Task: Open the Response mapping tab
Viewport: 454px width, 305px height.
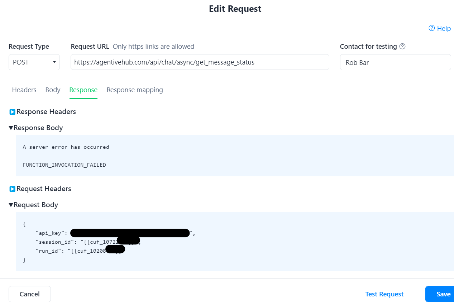Action: tap(135, 90)
